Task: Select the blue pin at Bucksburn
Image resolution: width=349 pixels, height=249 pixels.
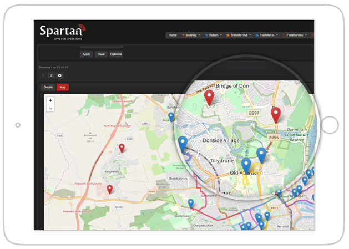Action: point(171,117)
